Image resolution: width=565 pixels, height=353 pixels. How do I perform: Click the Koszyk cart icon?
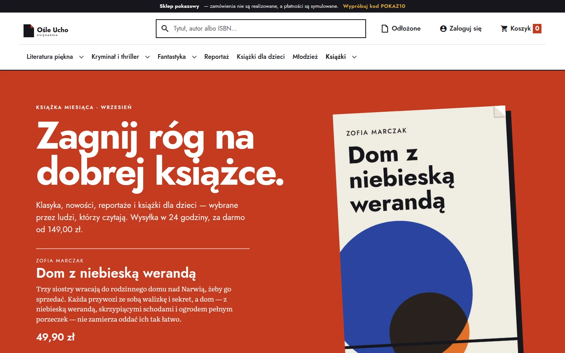click(x=504, y=29)
